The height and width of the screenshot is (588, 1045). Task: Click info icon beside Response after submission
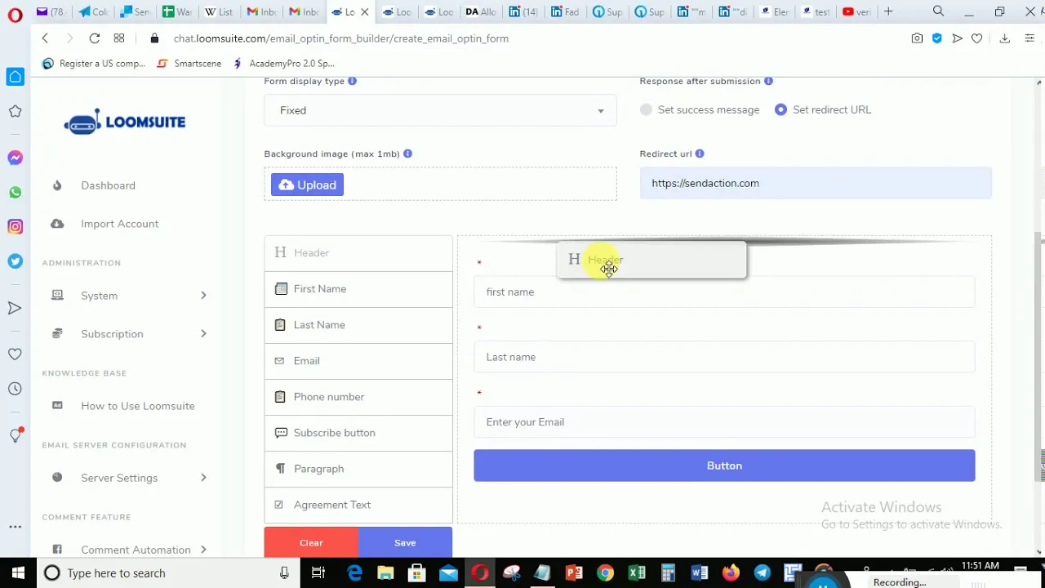768,81
